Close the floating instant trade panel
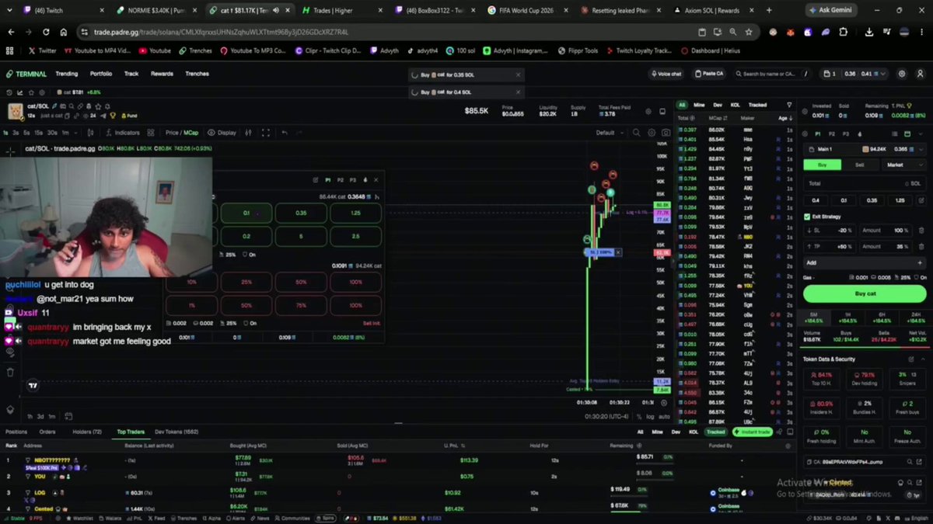 tap(376, 179)
